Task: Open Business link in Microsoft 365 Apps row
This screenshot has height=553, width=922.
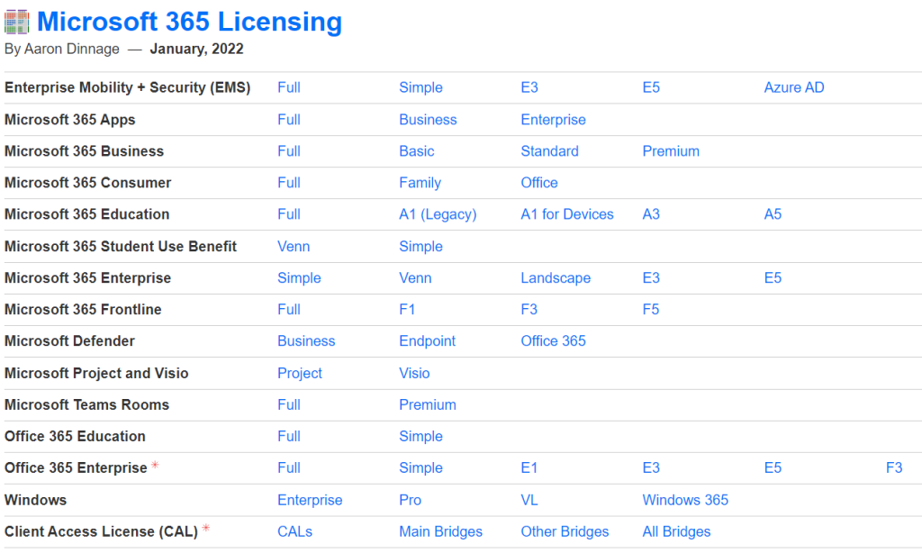Action: [428, 120]
